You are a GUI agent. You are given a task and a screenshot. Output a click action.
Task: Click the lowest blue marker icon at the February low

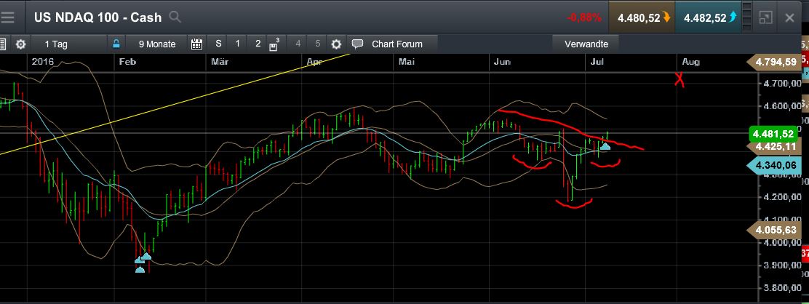pyautogui.click(x=140, y=269)
